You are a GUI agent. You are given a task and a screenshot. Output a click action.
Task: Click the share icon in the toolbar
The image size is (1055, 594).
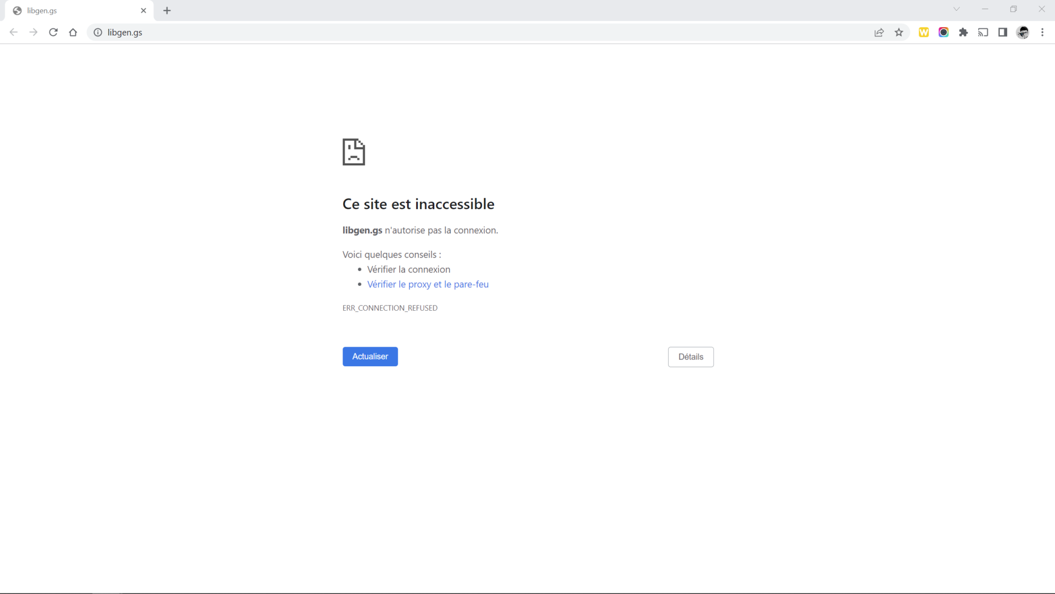(878, 32)
